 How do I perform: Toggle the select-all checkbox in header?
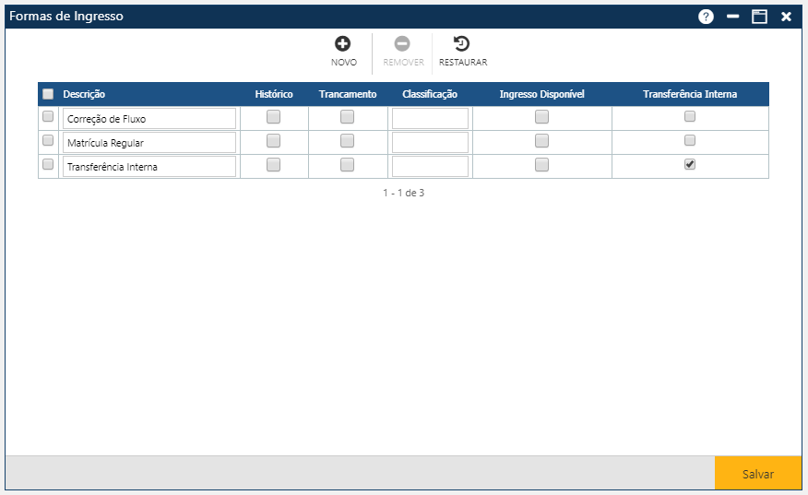point(48,94)
